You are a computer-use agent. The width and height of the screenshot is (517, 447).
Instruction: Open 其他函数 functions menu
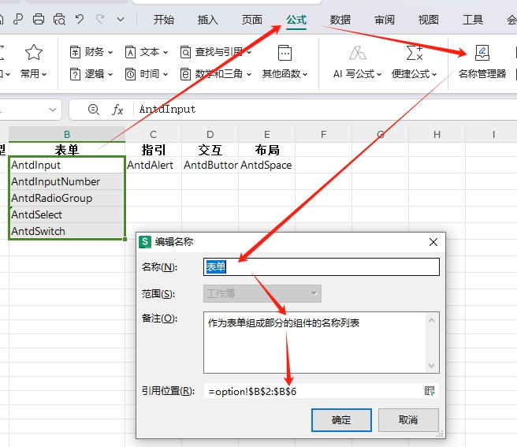tap(285, 61)
